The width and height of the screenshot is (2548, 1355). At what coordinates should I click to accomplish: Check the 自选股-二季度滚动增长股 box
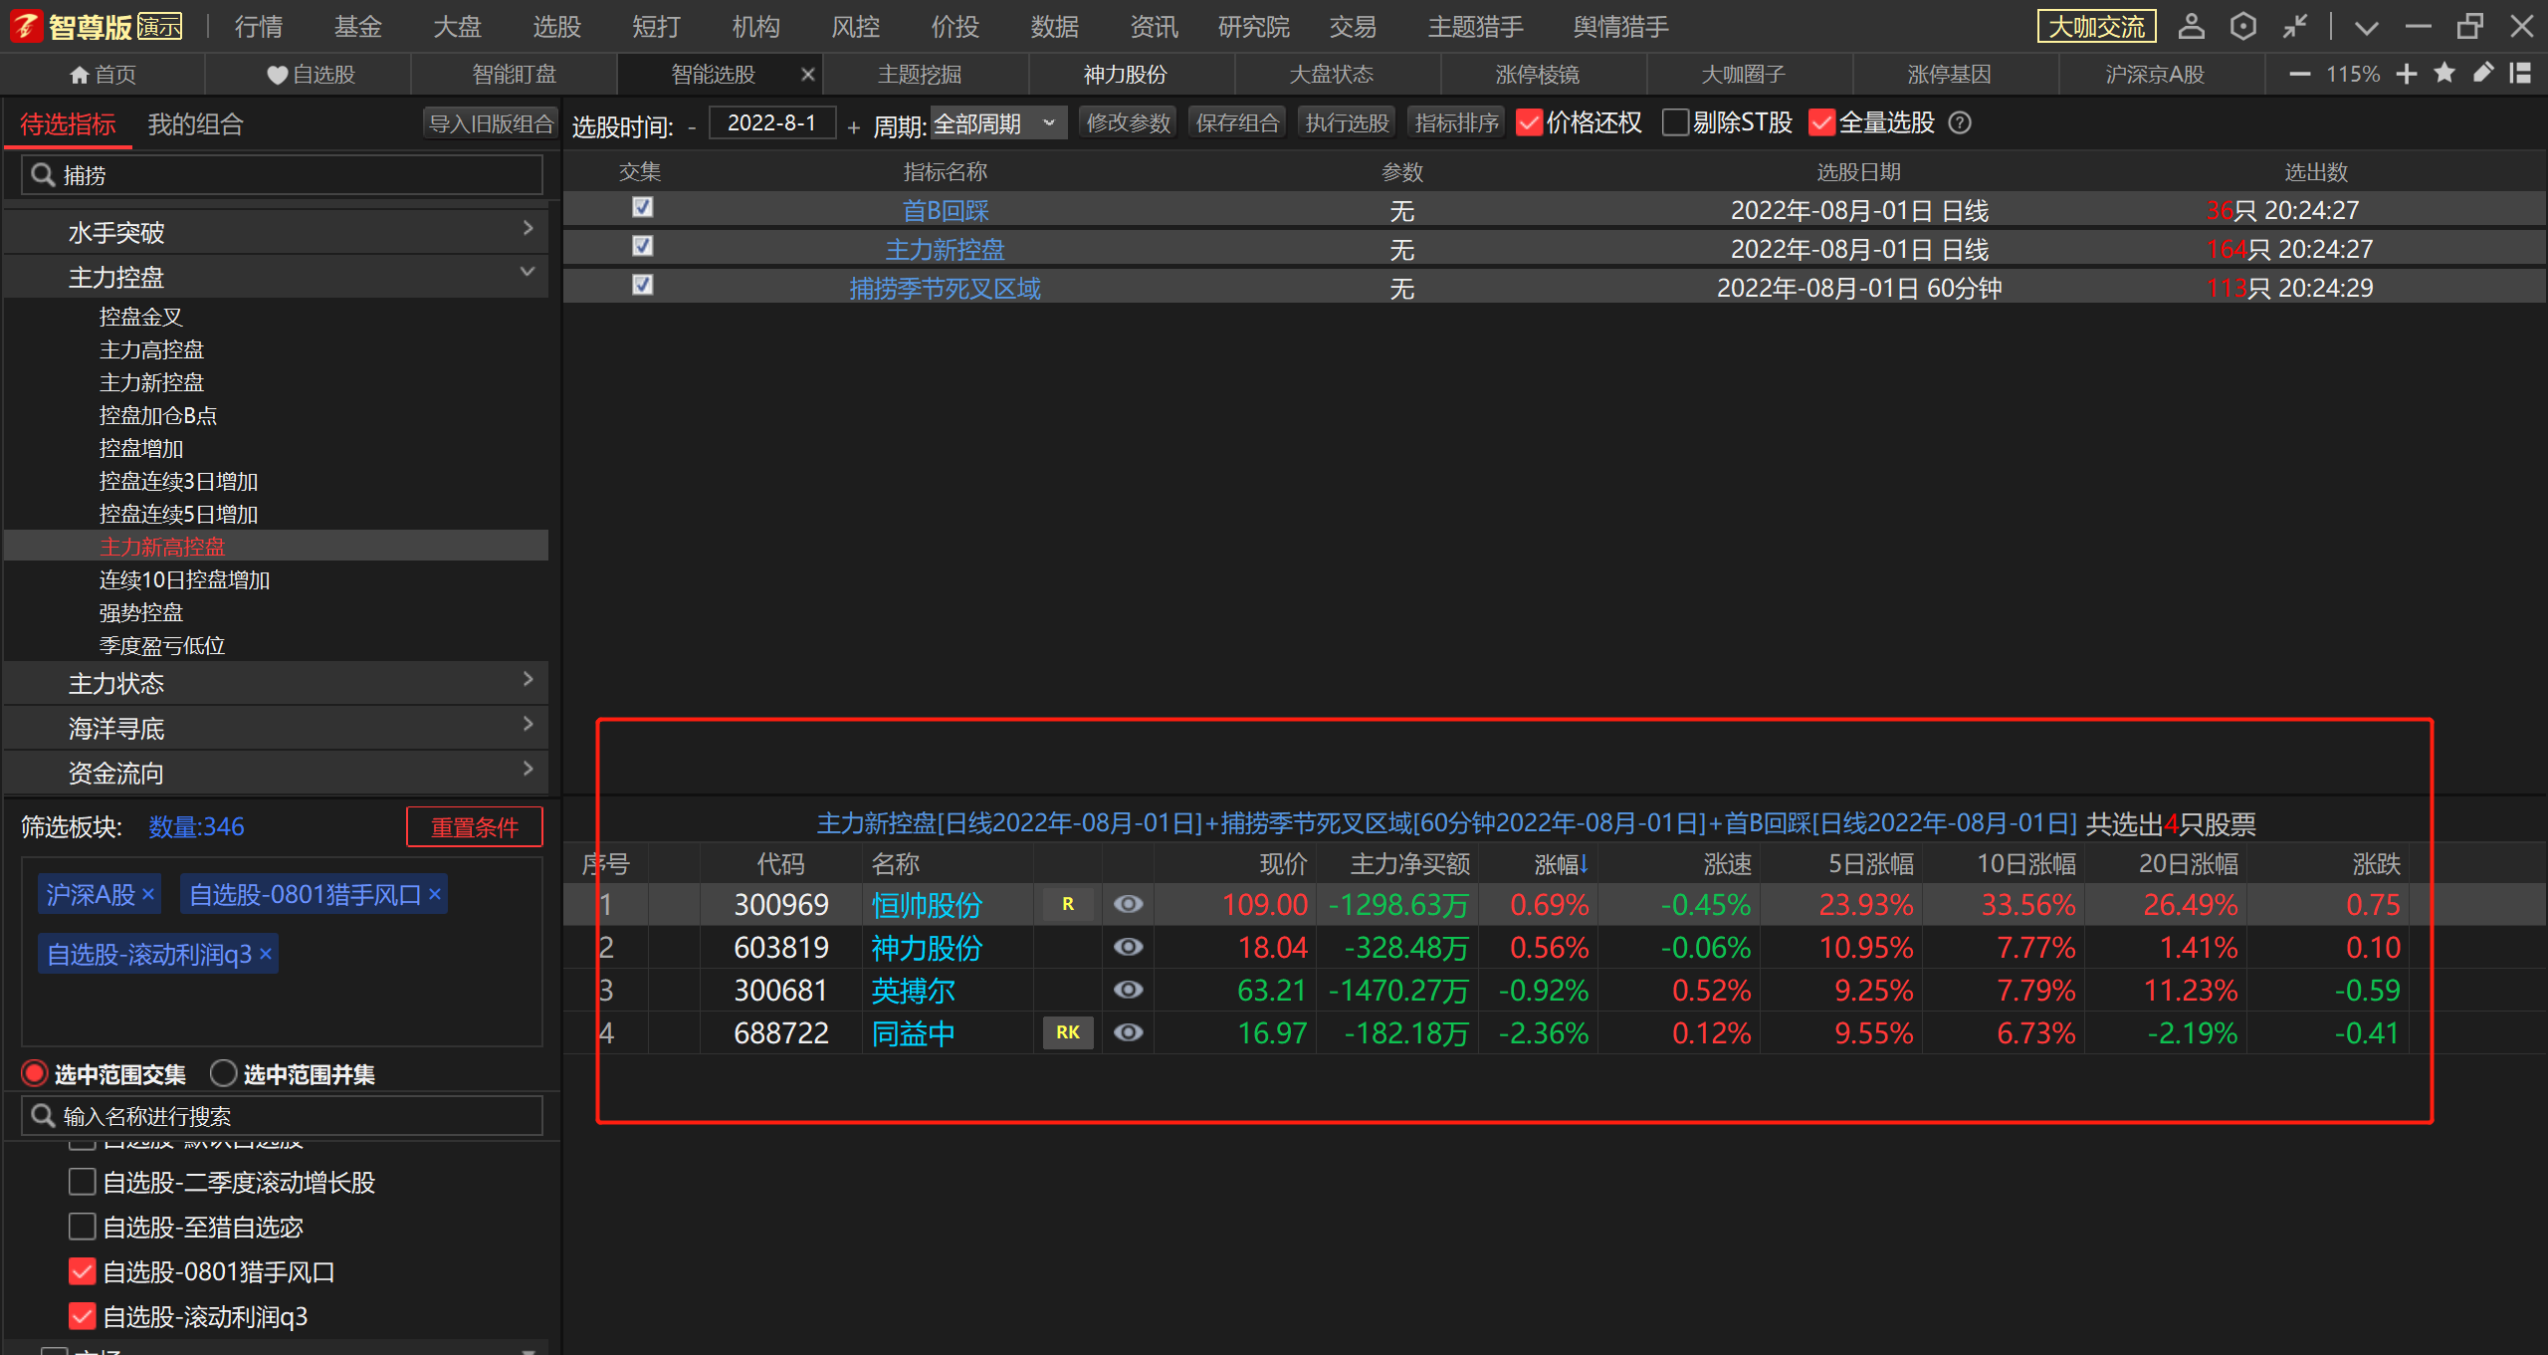[x=83, y=1182]
